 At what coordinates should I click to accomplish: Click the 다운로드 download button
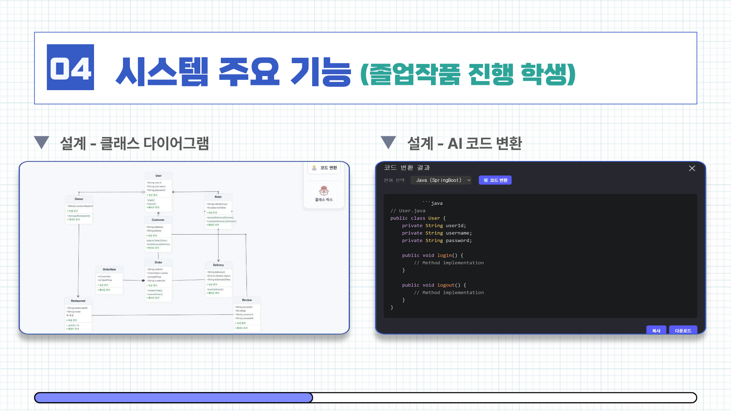(x=683, y=330)
